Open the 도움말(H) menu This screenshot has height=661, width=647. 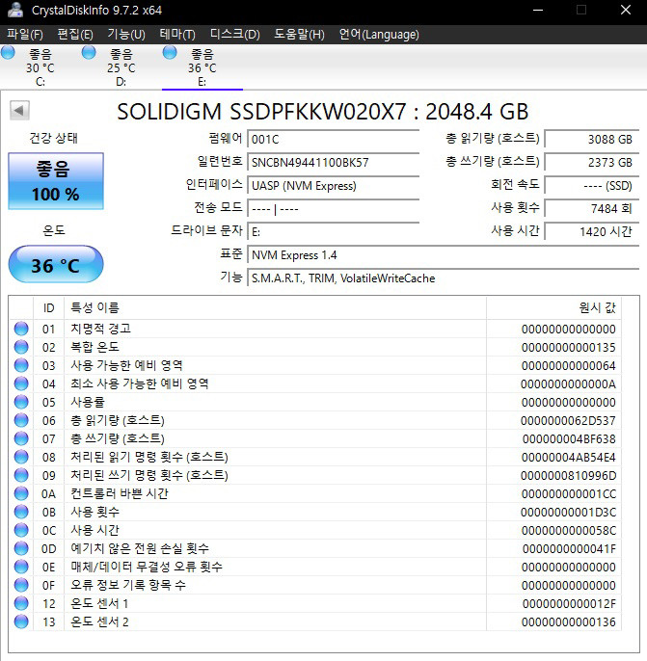coord(300,34)
